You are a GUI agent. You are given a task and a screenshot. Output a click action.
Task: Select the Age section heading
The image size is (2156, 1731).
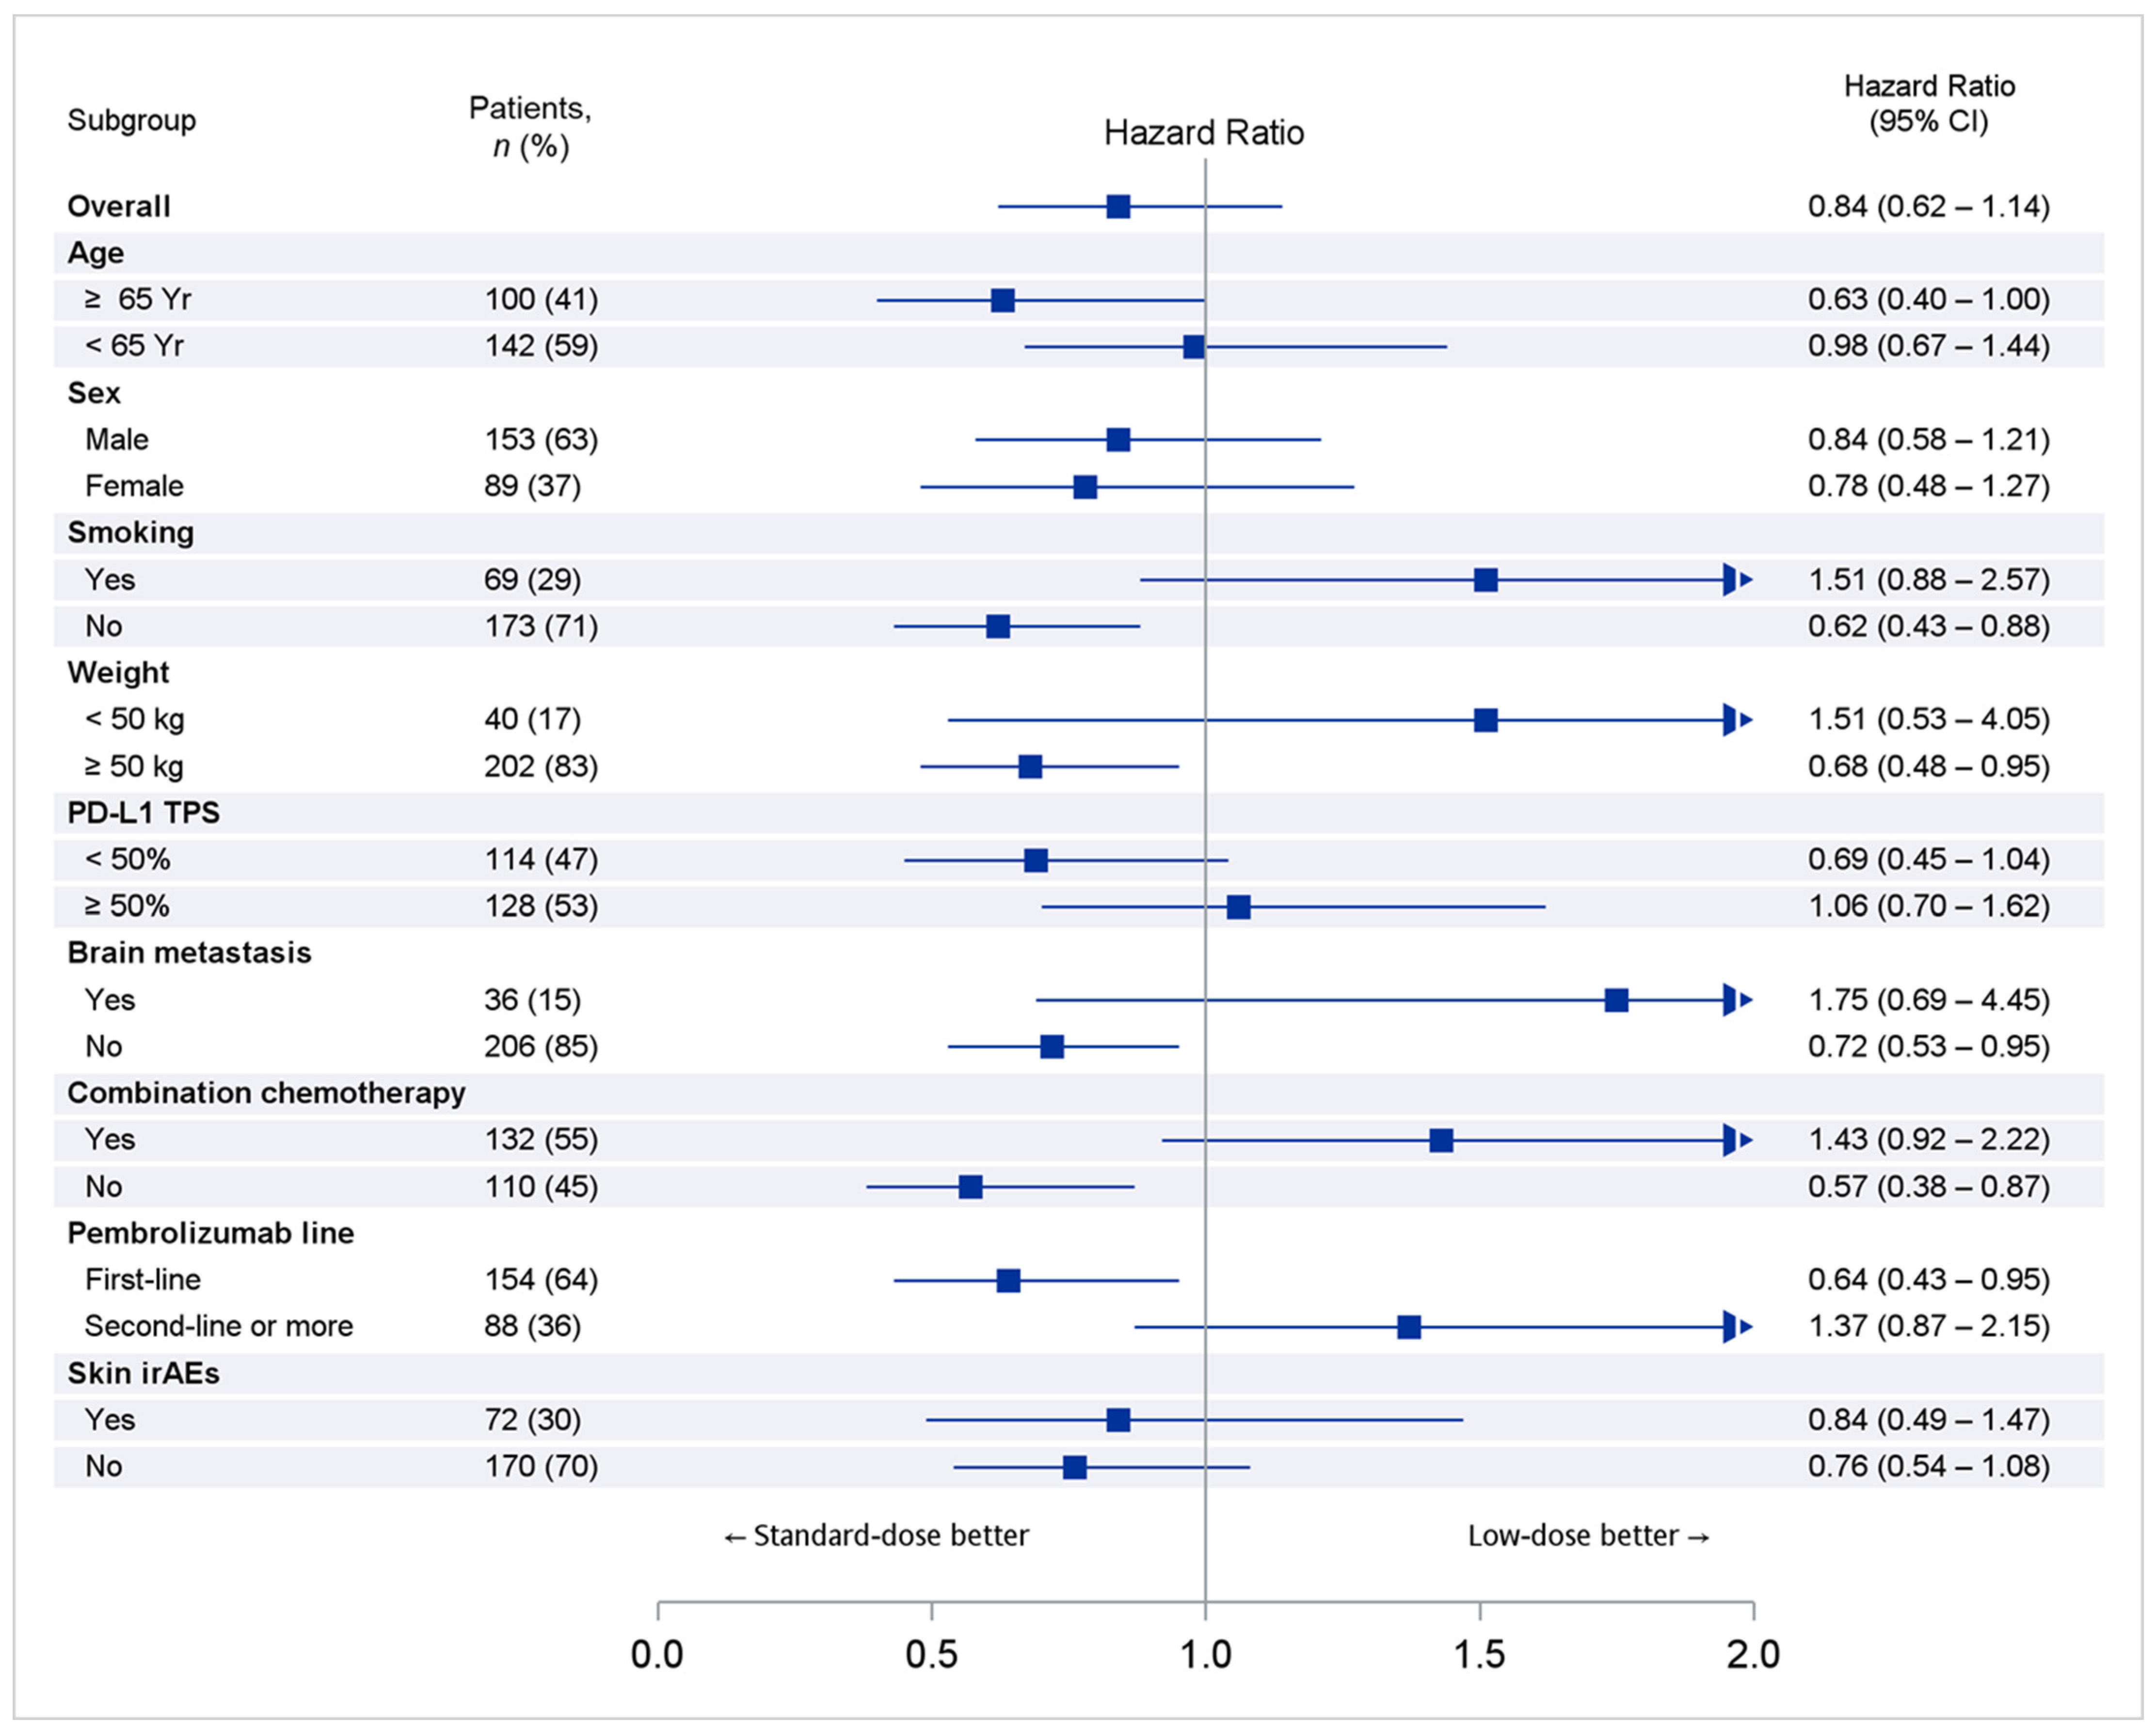click(96, 253)
